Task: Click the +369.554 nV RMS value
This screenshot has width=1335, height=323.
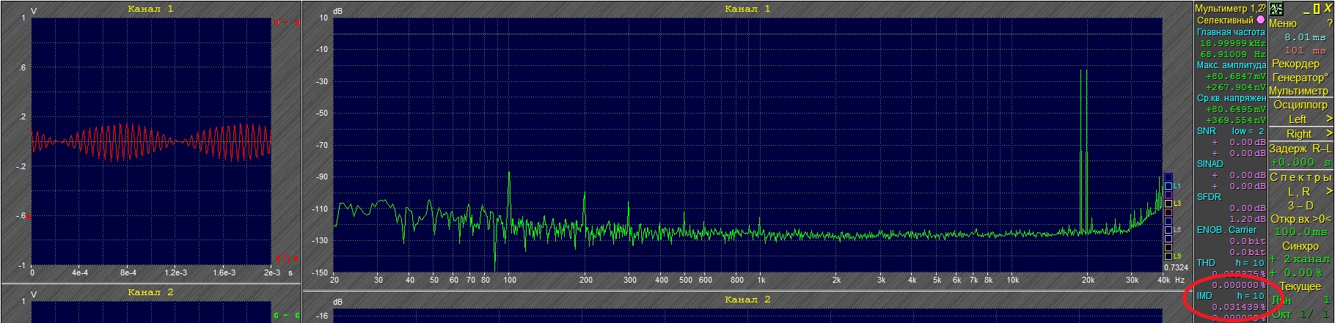Action: (1235, 120)
